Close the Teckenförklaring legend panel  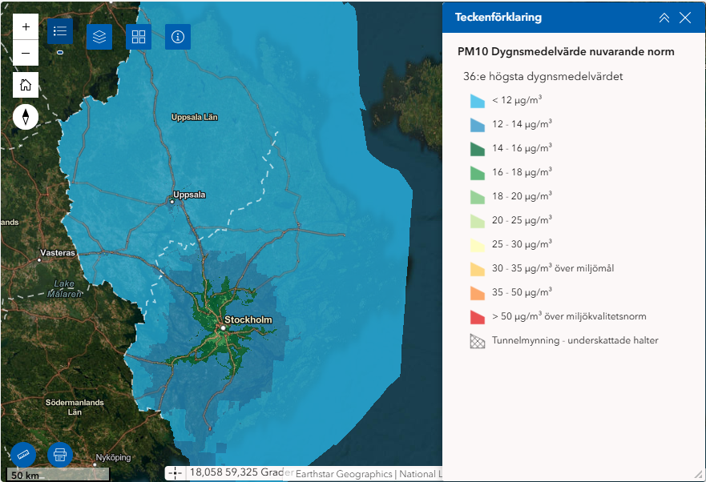pyautogui.click(x=685, y=18)
